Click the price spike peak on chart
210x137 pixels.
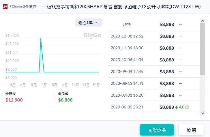coord(41,39)
